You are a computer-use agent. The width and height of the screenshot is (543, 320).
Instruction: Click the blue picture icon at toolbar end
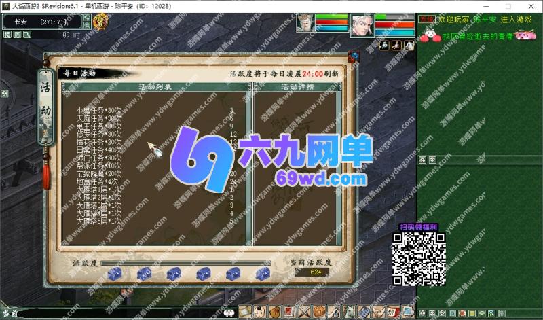tap(408, 313)
